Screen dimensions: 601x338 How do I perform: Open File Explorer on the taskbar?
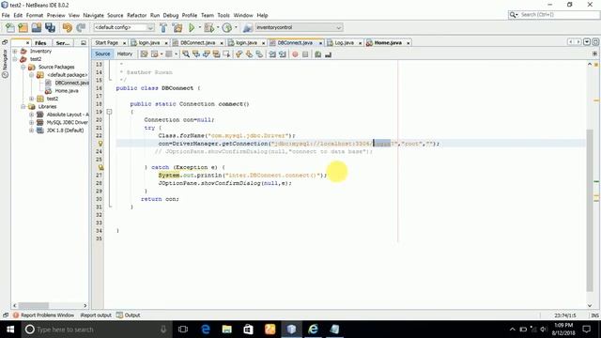click(x=227, y=330)
